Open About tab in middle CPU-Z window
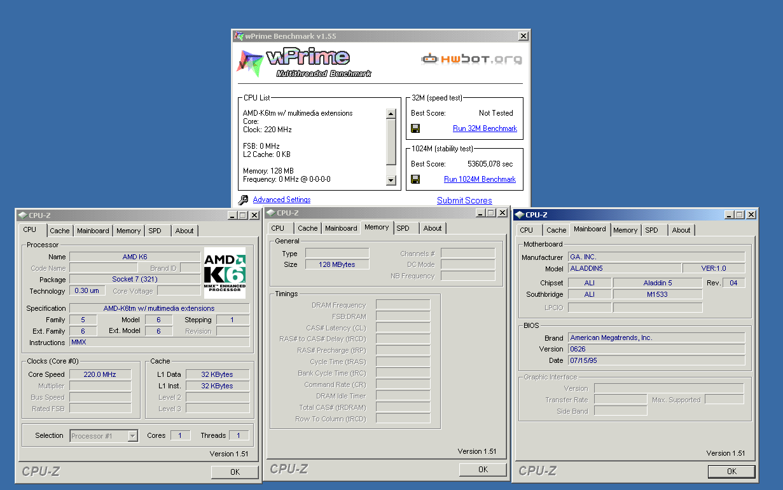The width and height of the screenshot is (783, 490). [433, 228]
